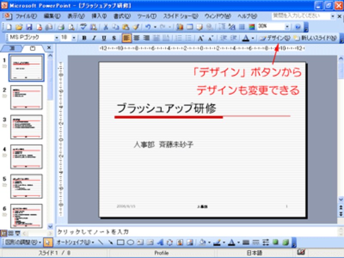Insert a table into the slide
The width and height of the screenshot is (344, 258).
190,27
